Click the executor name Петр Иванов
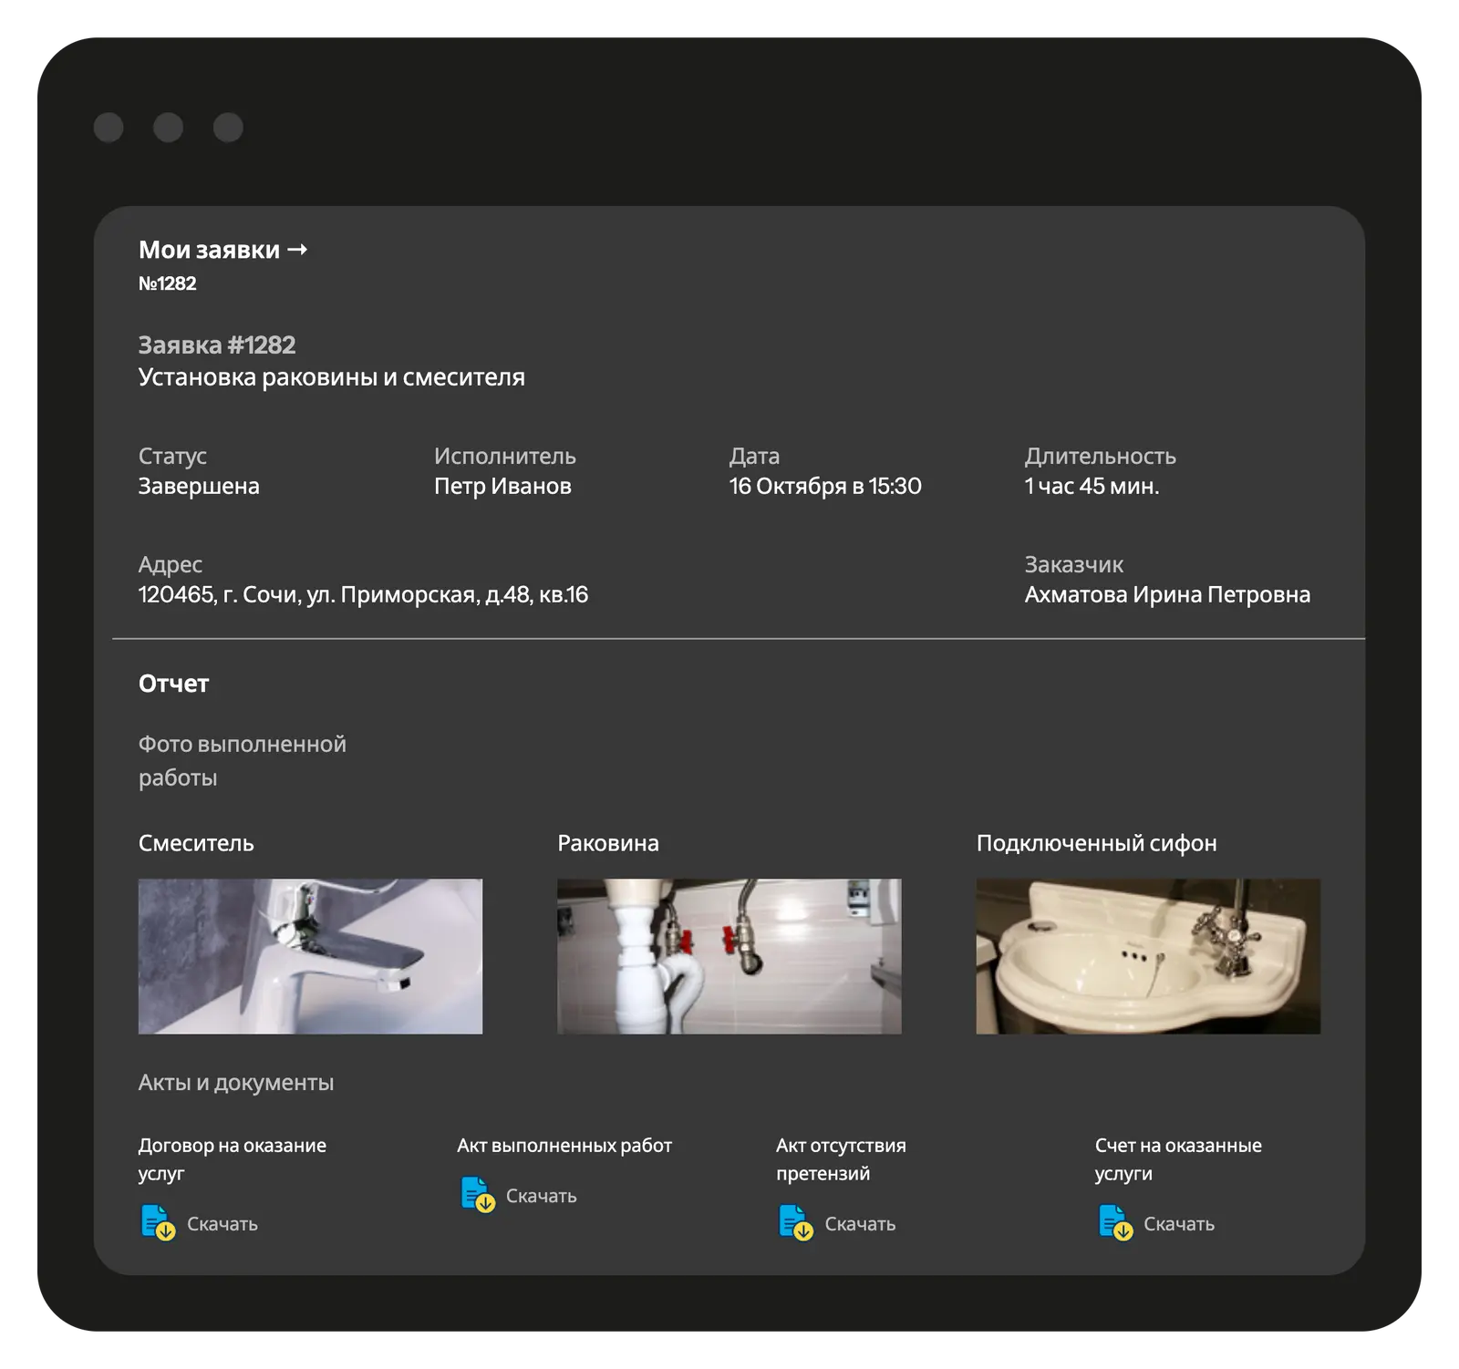 pyautogui.click(x=502, y=486)
